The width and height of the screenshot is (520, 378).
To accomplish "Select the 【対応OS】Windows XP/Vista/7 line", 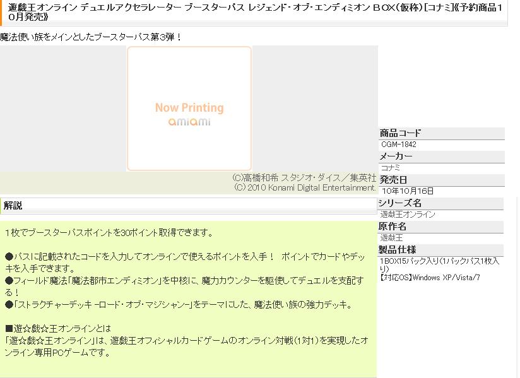I will pos(430,278).
